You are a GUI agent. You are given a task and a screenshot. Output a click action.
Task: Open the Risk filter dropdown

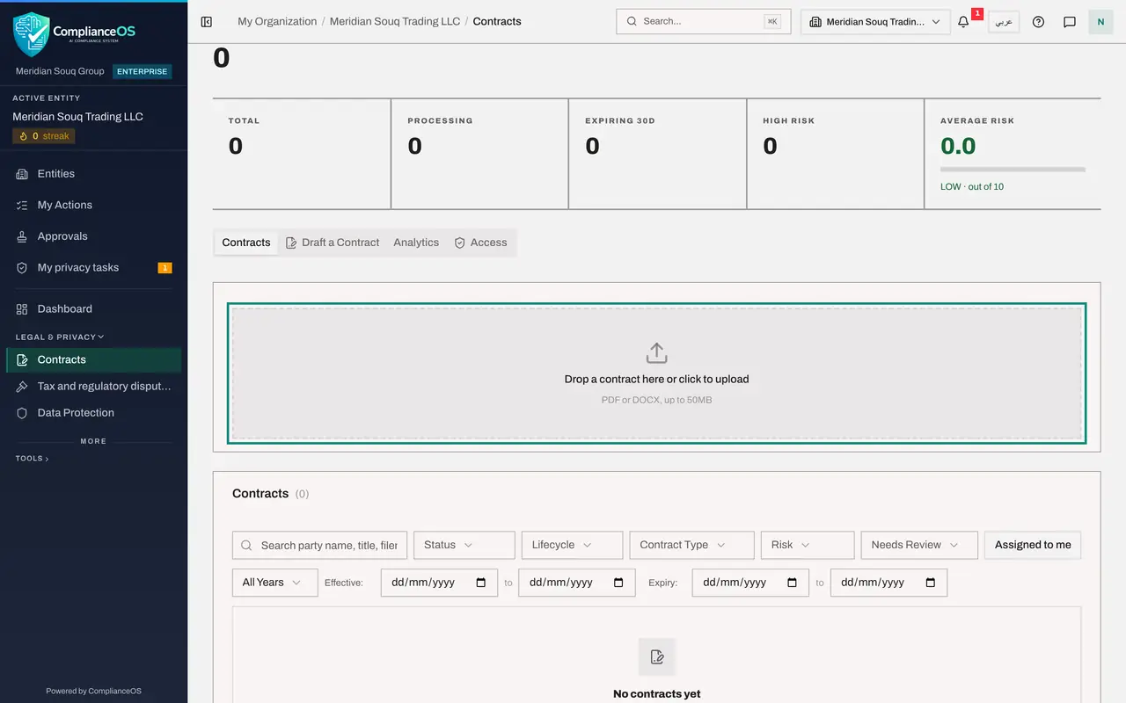[808, 545]
